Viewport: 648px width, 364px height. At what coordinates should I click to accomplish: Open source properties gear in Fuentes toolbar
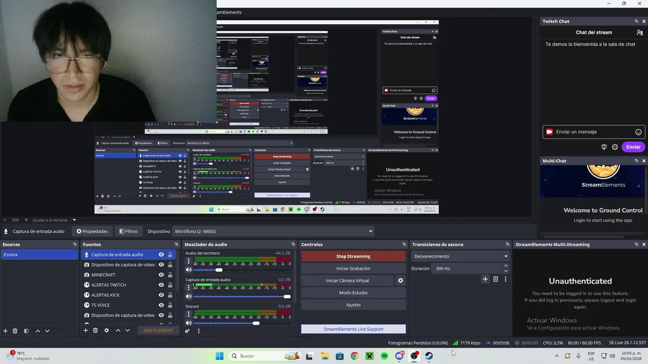tap(106, 331)
